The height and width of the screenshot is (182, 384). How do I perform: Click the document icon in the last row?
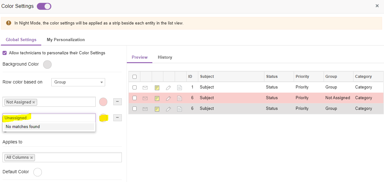click(179, 109)
